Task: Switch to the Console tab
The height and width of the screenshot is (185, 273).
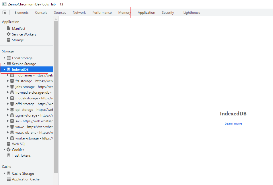Action: (41, 13)
